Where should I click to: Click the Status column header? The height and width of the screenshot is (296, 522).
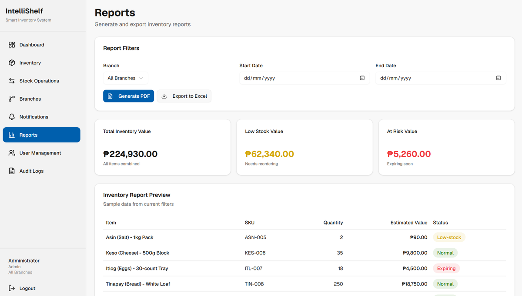pos(440,223)
